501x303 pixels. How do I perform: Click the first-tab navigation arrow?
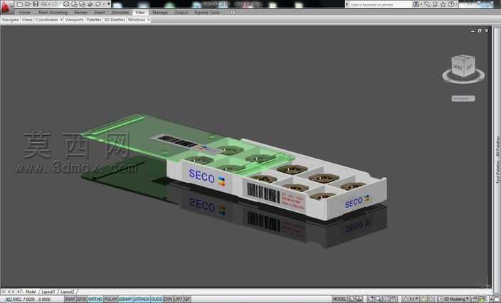[4, 292]
